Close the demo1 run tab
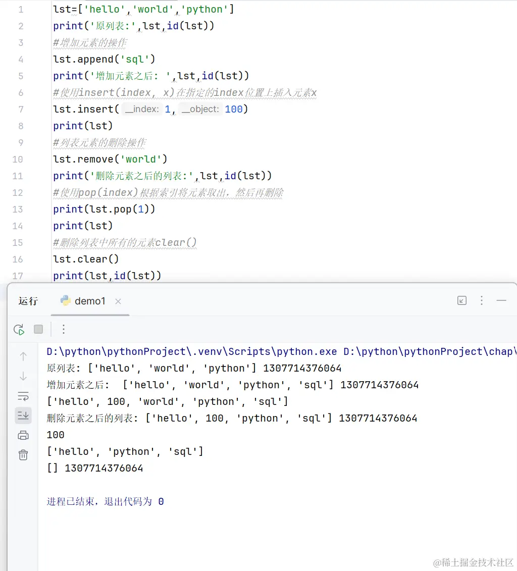The height and width of the screenshot is (571, 517). (118, 301)
